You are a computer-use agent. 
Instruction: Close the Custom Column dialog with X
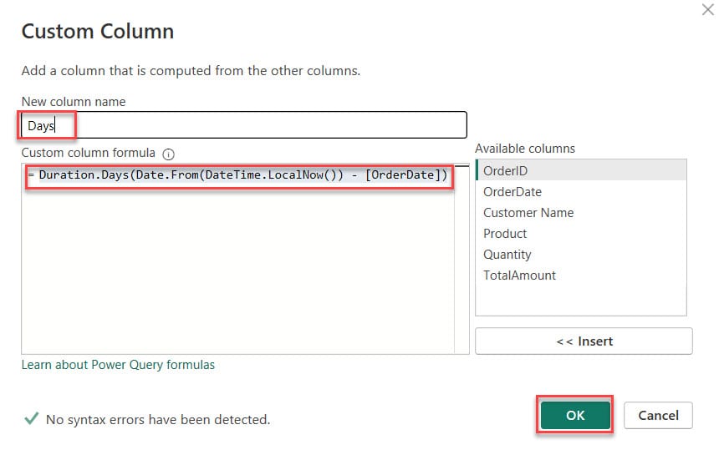tap(708, 10)
